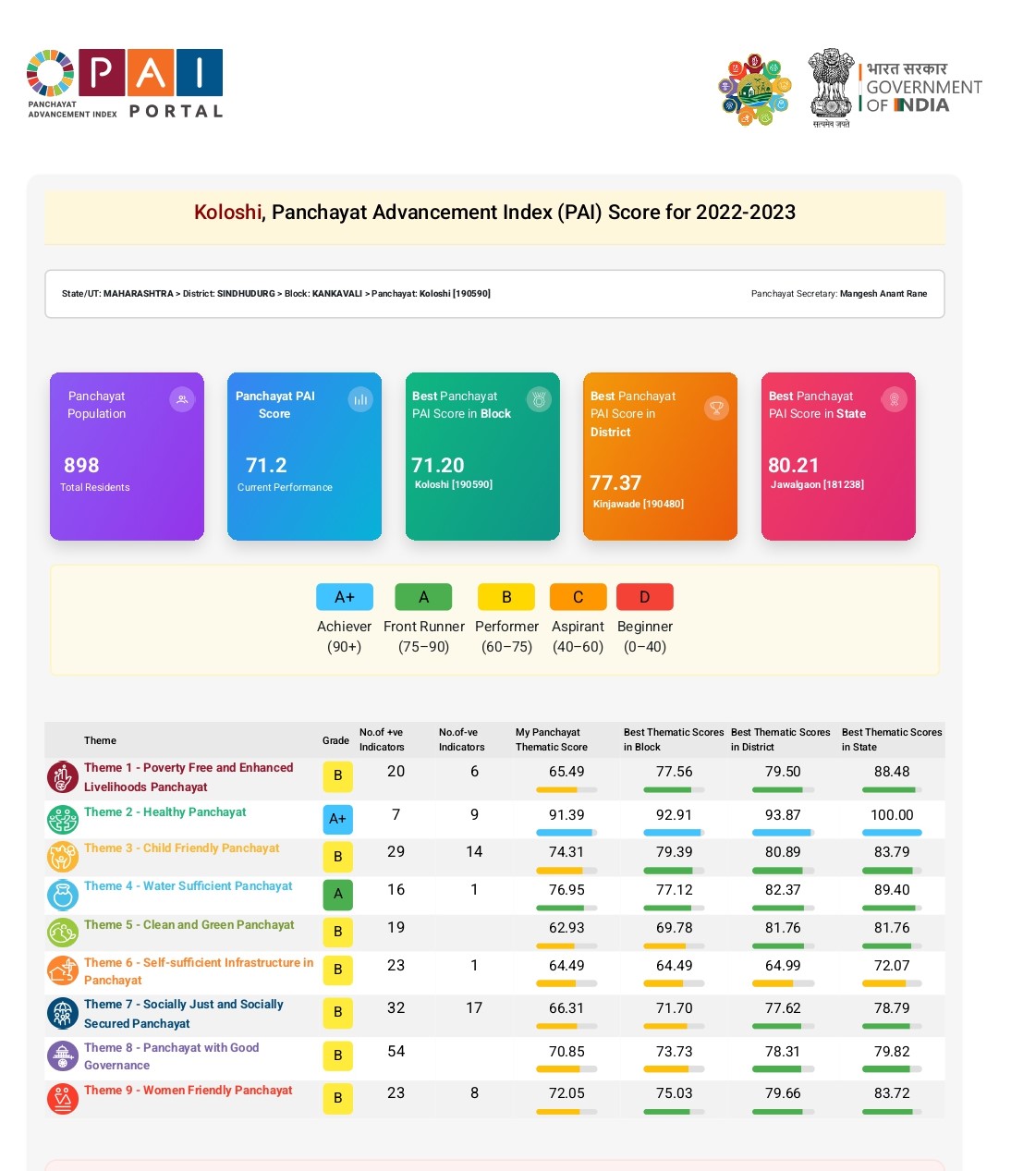Click the A grade badge for Theme 4
This screenshot has width=1011, height=1171.
click(337, 894)
